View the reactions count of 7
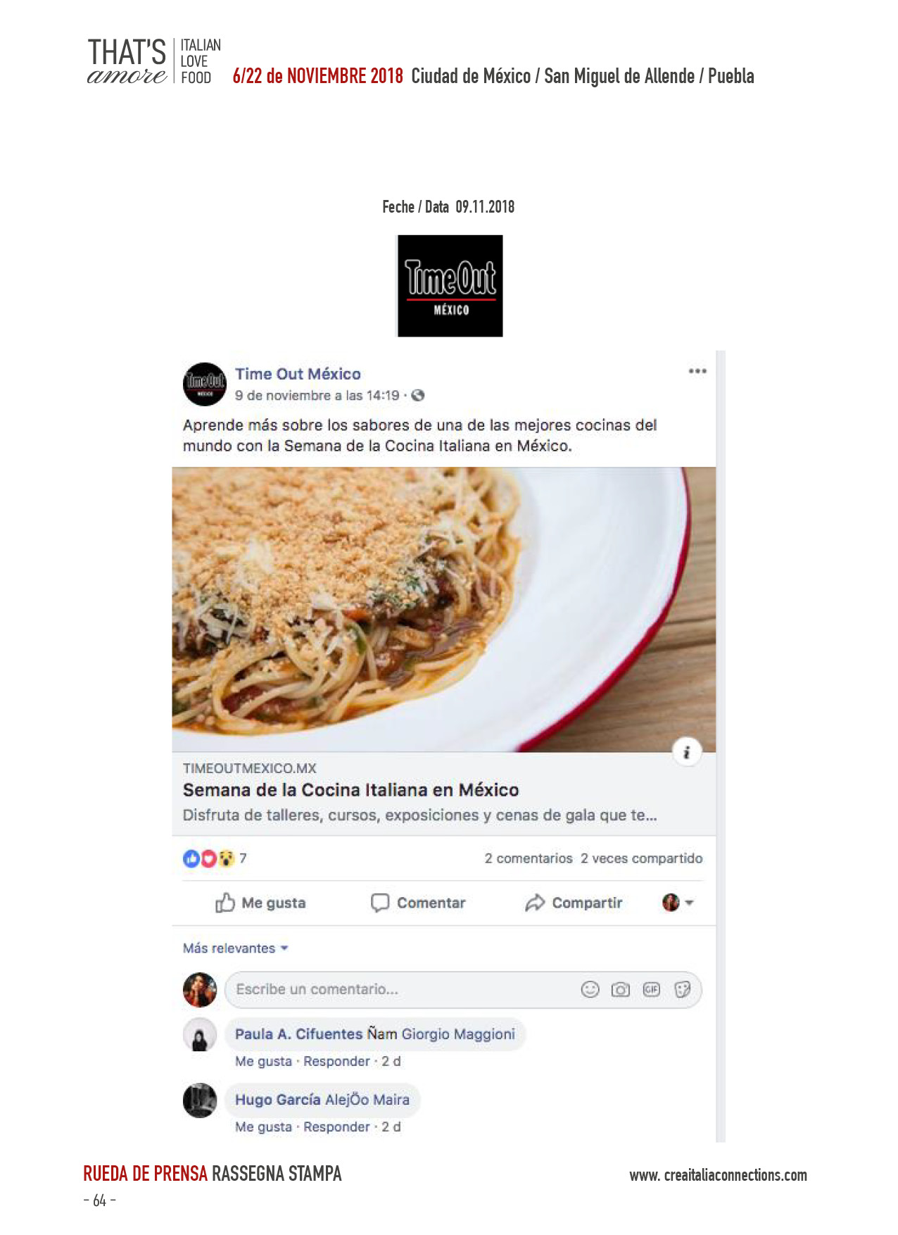This screenshot has height=1235, width=898. [243, 858]
